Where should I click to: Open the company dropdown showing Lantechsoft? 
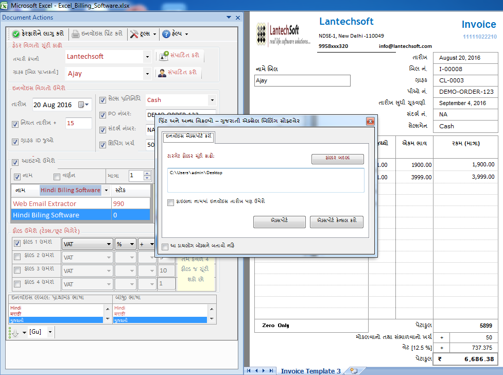tap(147, 57)
